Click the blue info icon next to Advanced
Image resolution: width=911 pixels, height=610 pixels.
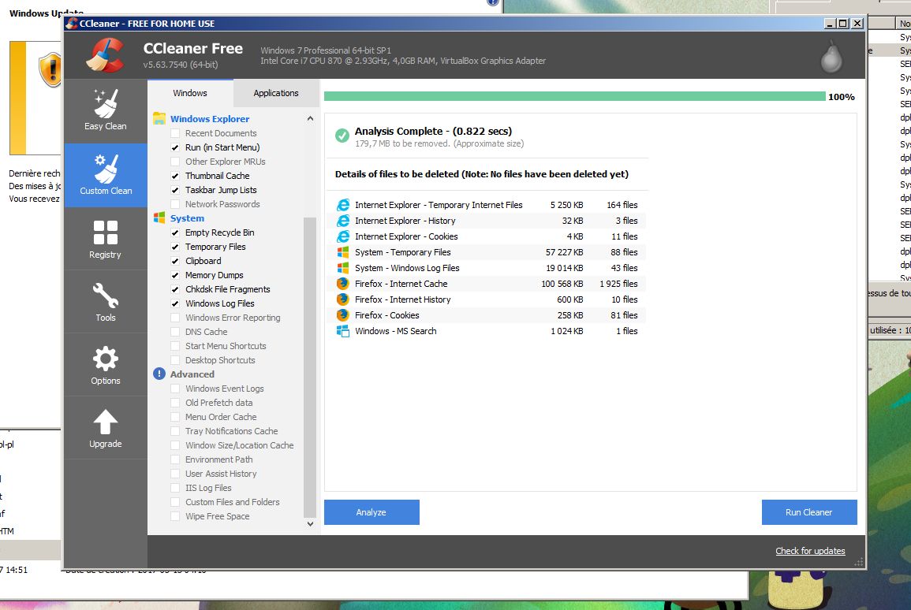coord(159,374)
